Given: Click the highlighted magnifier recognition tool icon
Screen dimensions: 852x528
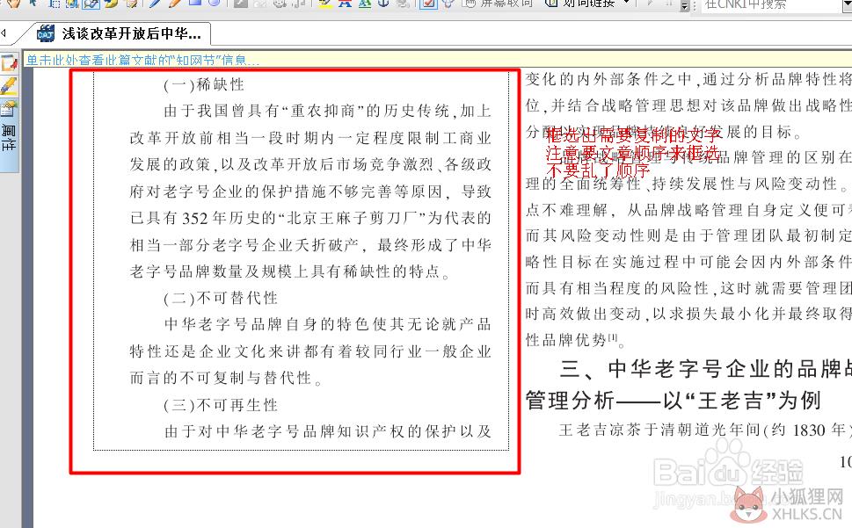Looking at the screenshot, I should tap(91, 4).
